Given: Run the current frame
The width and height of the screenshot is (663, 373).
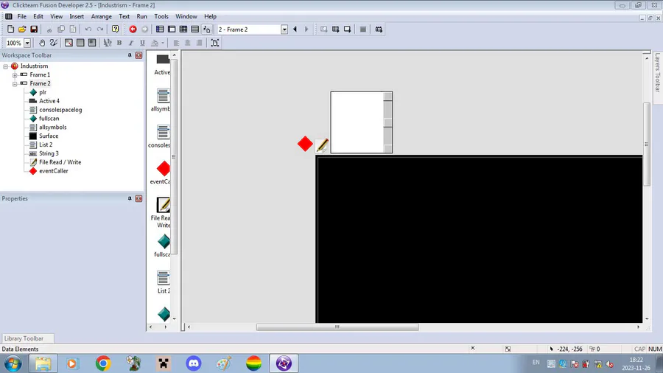Looking at the screenshot, I should 347,29.
